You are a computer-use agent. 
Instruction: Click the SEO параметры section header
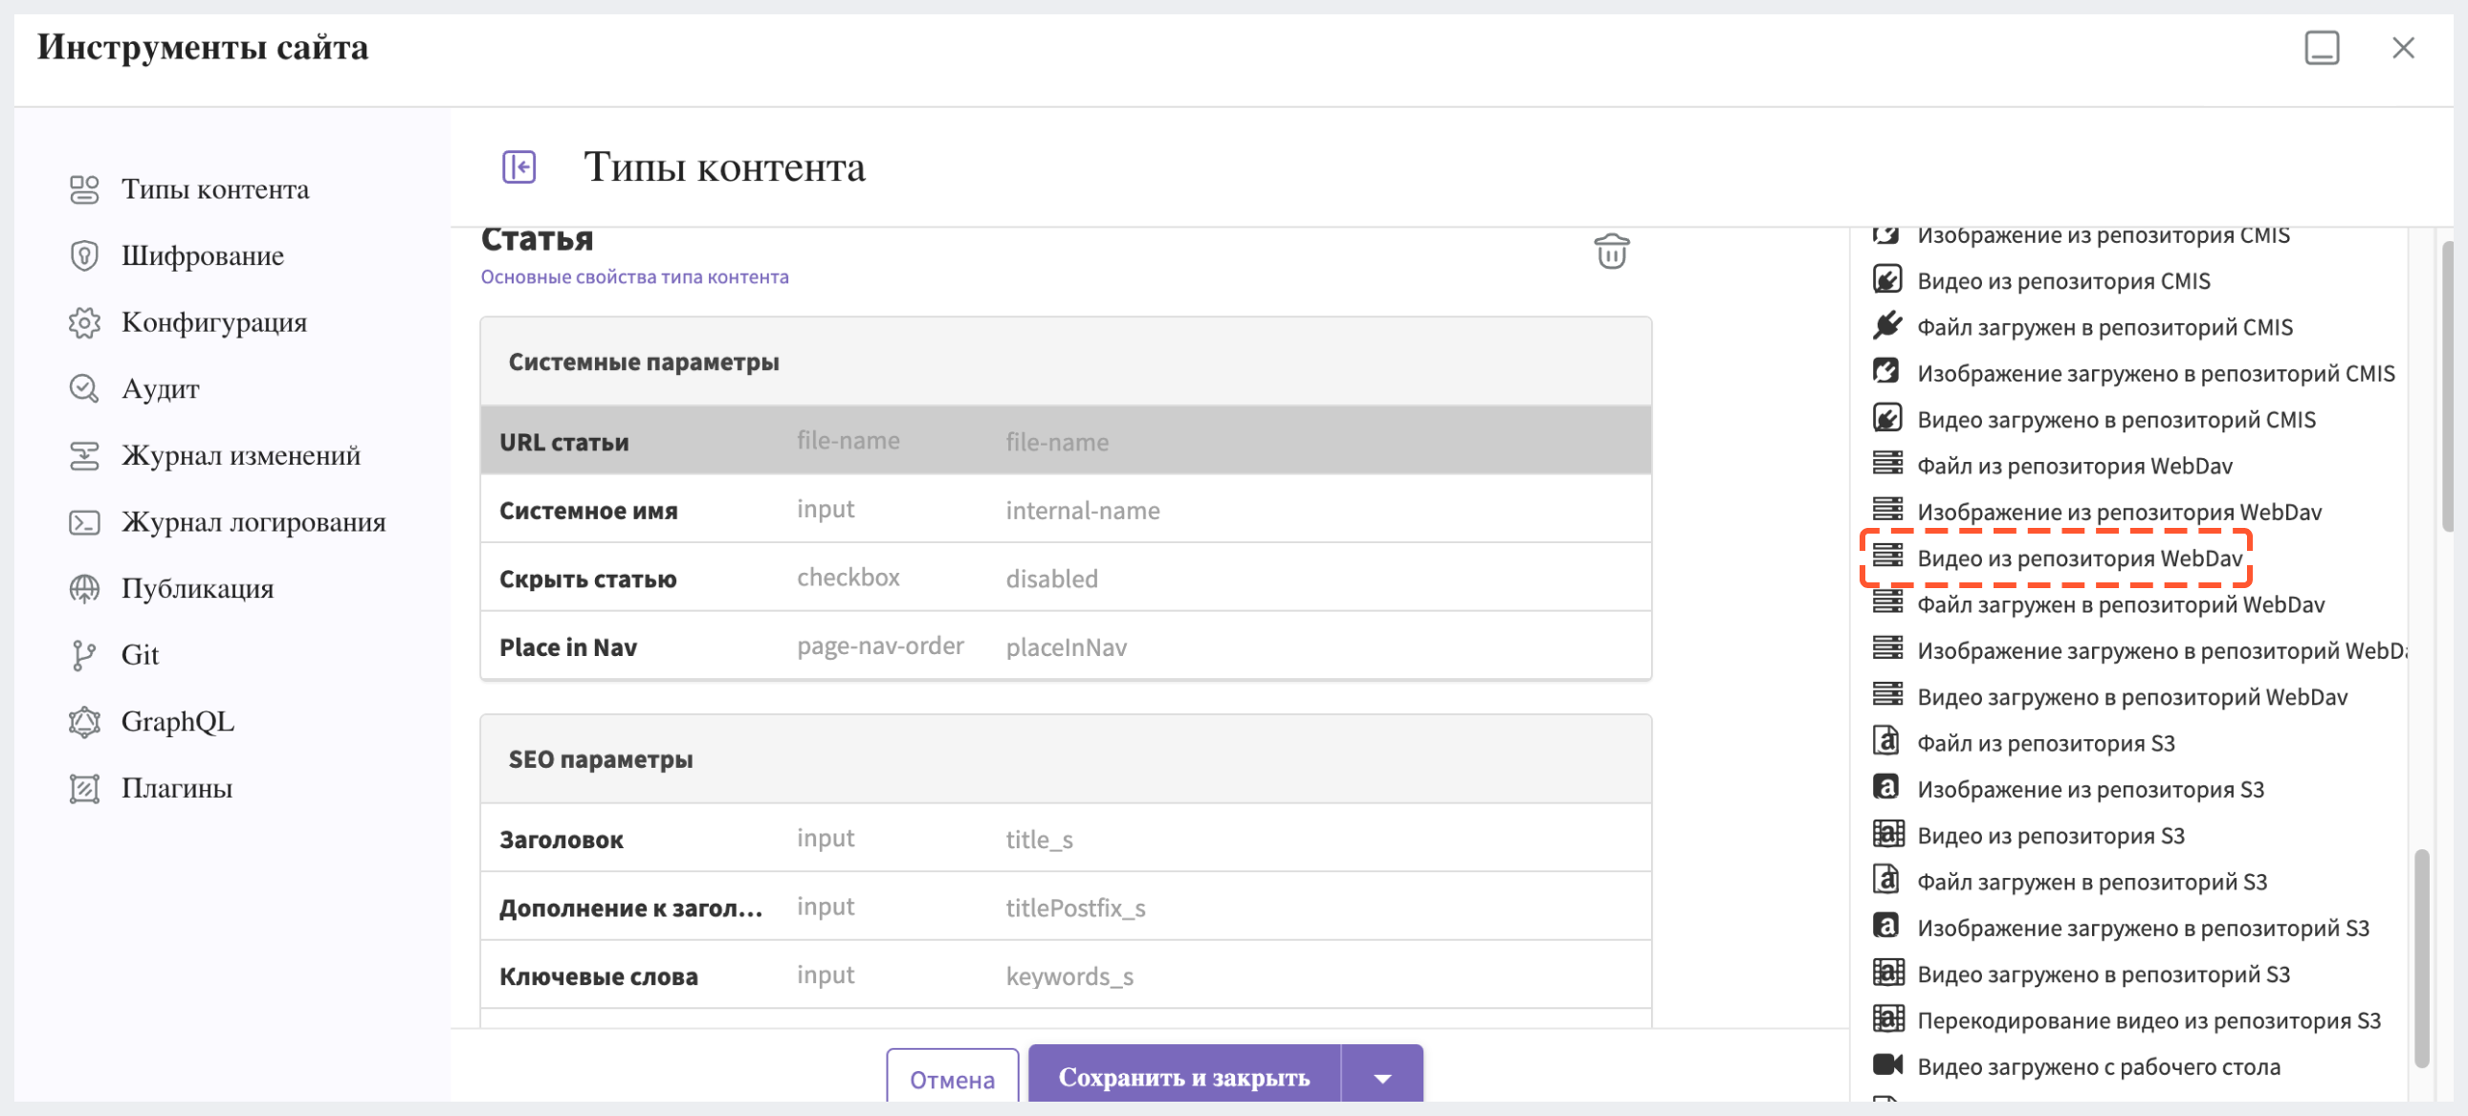[x=1066, y=759]
